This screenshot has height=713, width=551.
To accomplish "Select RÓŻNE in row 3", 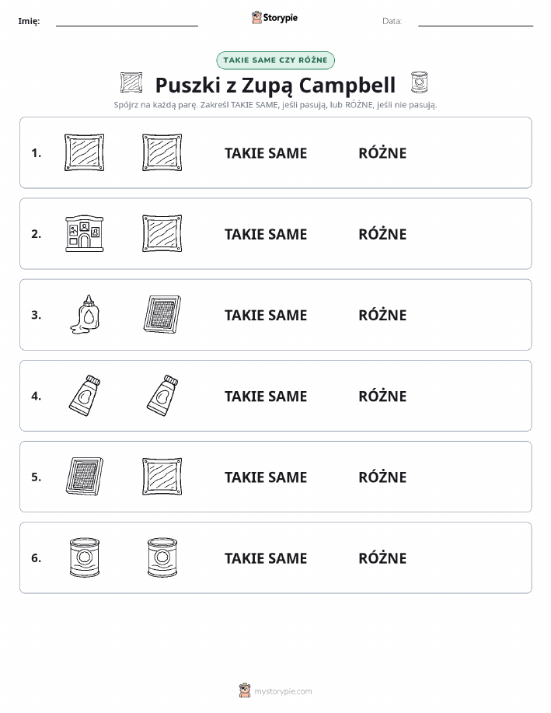I will click(x=382, y=315).
